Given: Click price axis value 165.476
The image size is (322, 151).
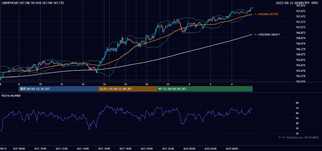Looking at the screenshot, I should pyautogui.click(x=300, y=71).
